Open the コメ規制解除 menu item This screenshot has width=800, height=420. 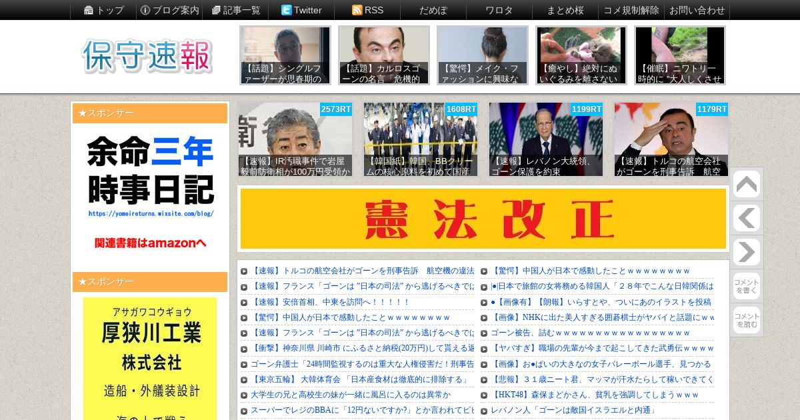click(x=631, y=10)
